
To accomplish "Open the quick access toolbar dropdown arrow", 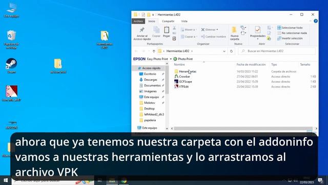I will [153, 15].
